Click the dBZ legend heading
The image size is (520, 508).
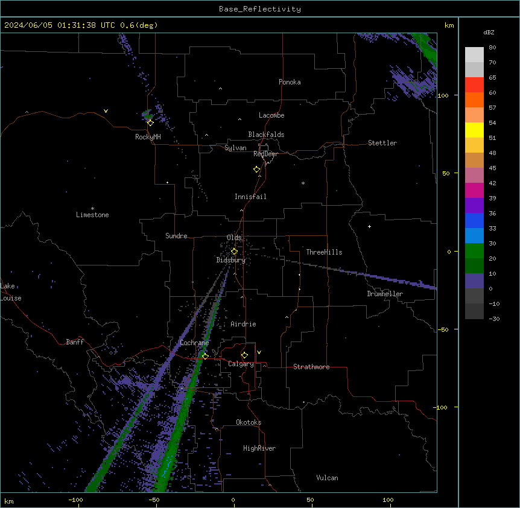pyautogui.click(x=489, y=32)
